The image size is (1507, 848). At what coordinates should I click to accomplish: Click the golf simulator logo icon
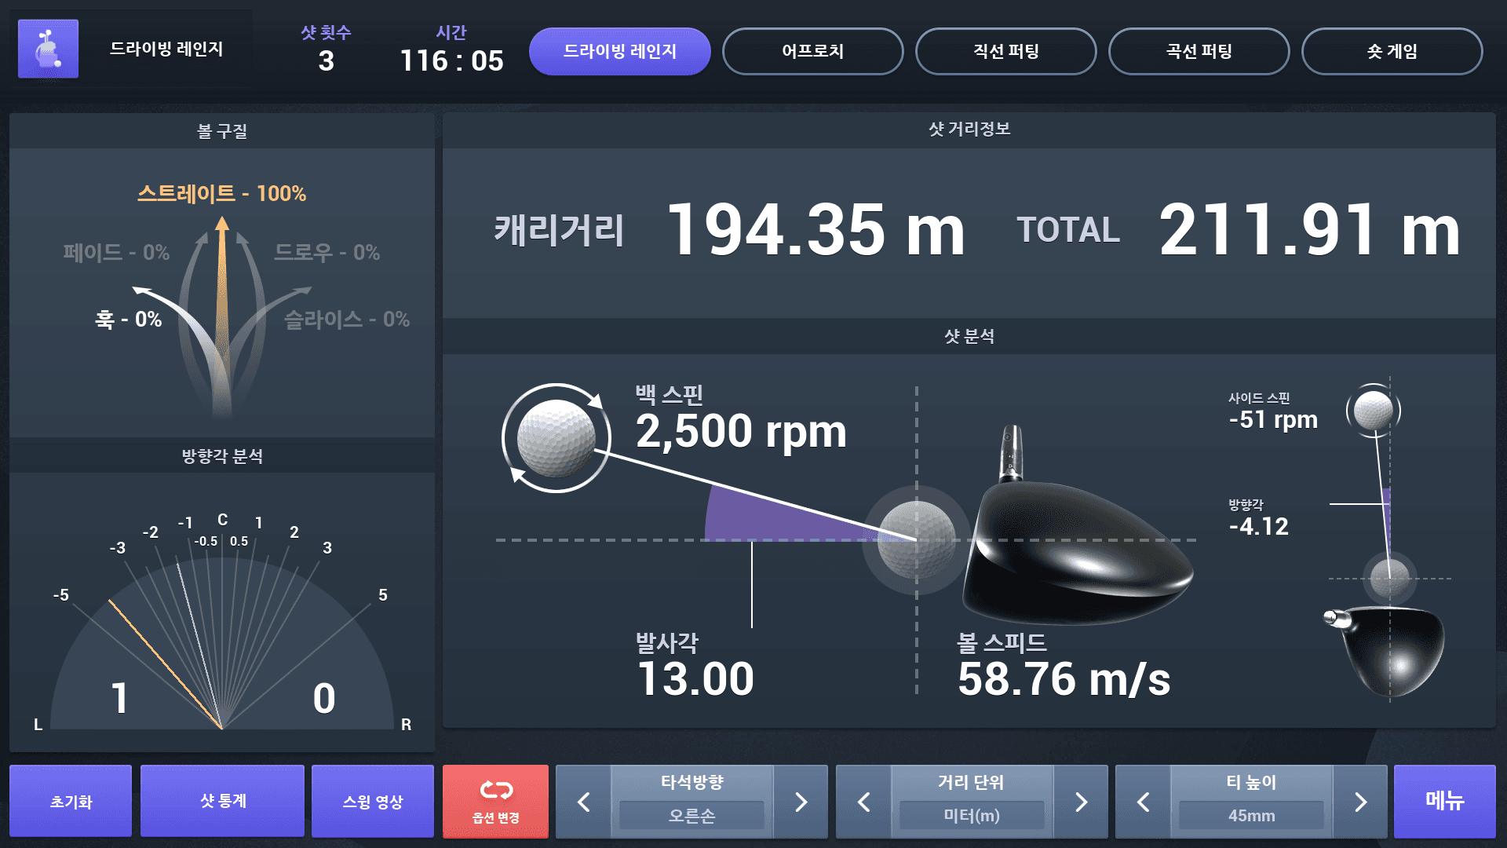[48, 49]
